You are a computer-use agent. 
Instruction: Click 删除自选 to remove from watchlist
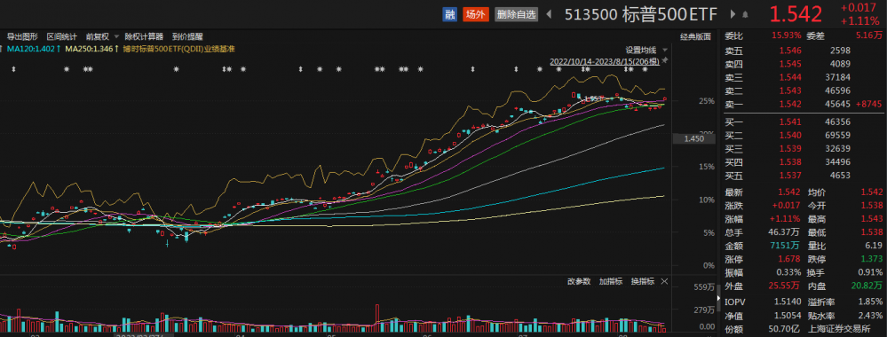coord(516,15)
